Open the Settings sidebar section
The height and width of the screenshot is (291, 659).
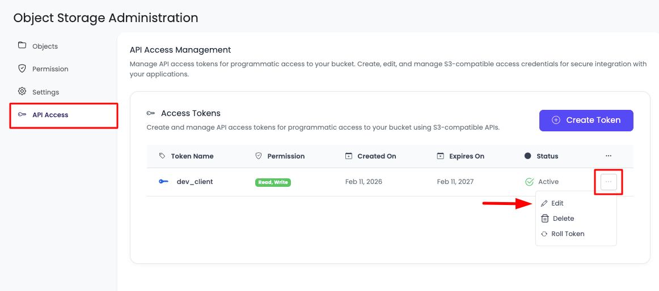click(45, 92)
